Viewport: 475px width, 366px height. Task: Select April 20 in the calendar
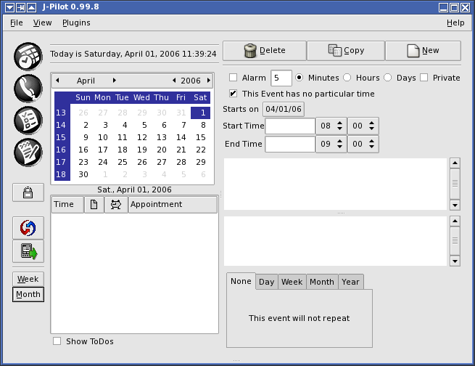[x=162, y=150]
